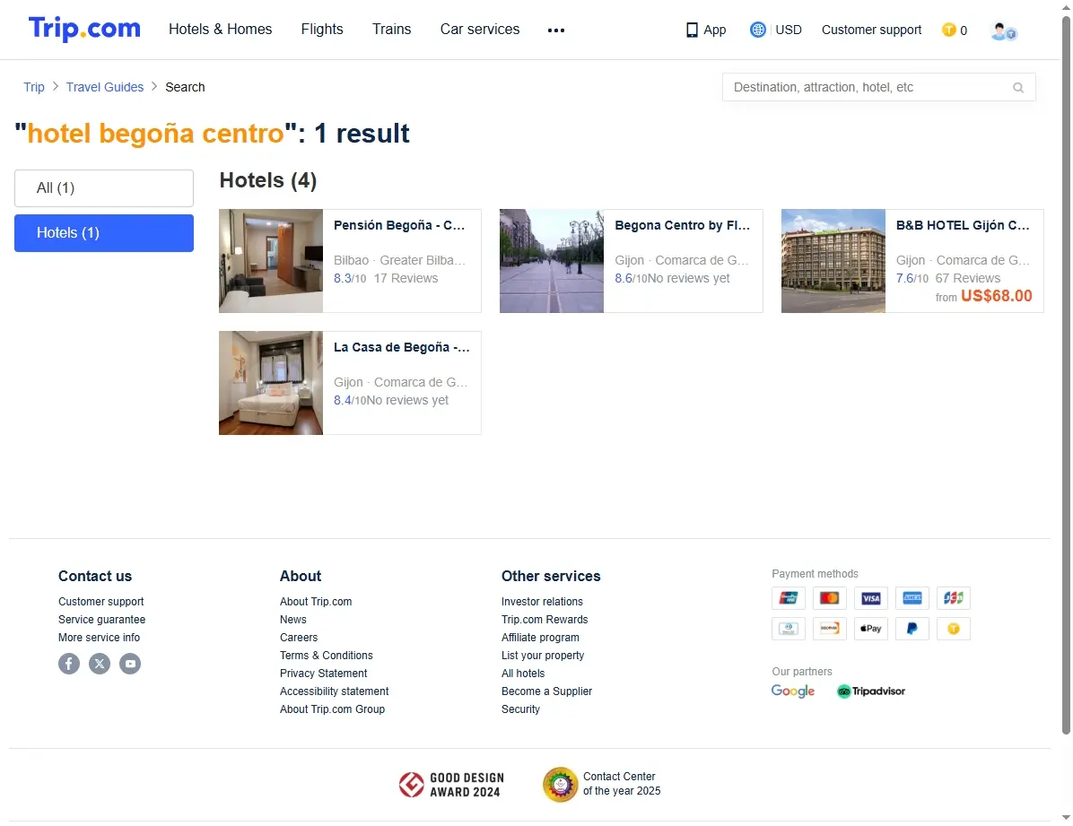Click the Trip.com logo
The image size is (1073, 826).
pyautogui.click(x=84, y=29)
